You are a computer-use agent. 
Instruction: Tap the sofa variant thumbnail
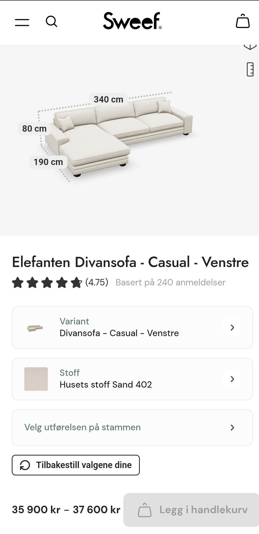[35, 328]
